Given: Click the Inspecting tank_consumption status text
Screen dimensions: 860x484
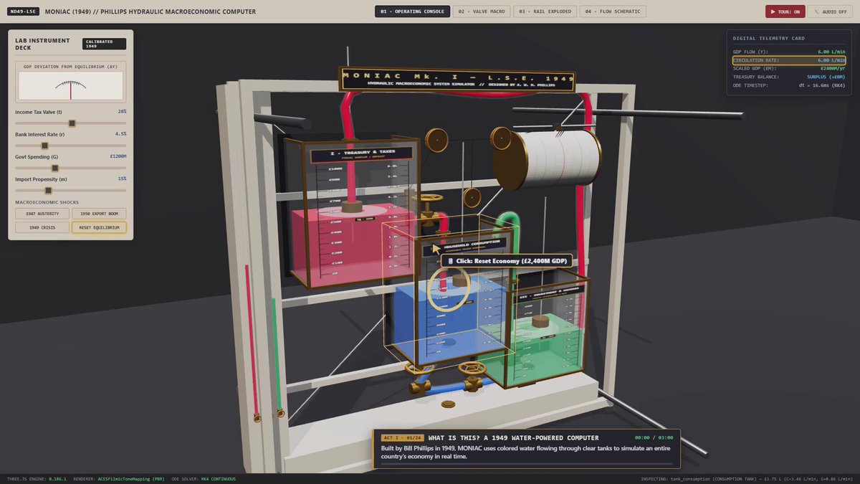Looking at the screenshot, I should coord(747,478).
